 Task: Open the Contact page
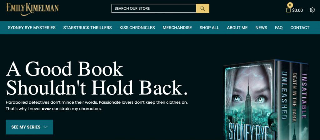tap(300, 28)
